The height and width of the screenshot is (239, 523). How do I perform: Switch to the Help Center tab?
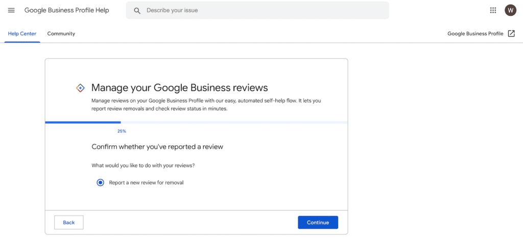22,34
